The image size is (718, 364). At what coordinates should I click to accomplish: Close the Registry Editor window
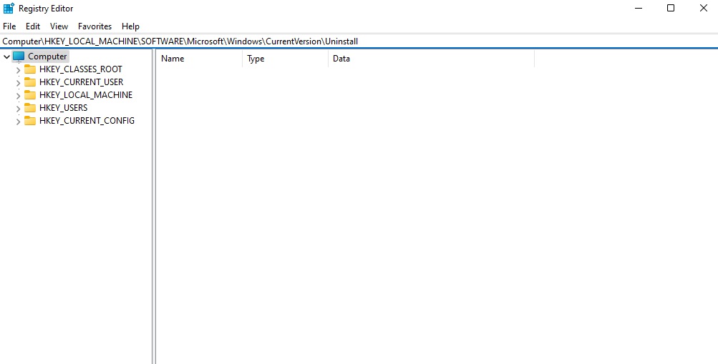(x=704, y=9)
